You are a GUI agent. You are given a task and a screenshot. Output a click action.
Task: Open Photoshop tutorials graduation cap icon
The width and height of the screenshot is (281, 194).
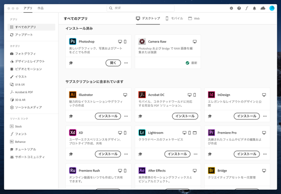coord(71,63)
